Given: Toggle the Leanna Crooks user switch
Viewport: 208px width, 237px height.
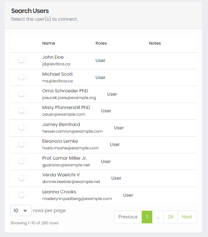Looking at the screenshot, I should pyautogui.click(x=23, y=195).
